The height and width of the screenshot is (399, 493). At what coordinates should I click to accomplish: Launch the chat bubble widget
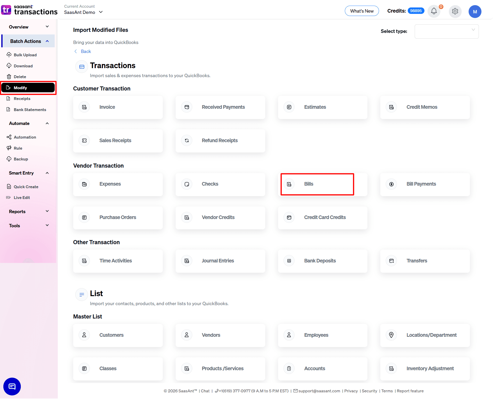click(12, 386)
